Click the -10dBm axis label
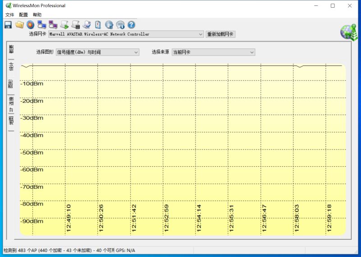 (32, 84)
